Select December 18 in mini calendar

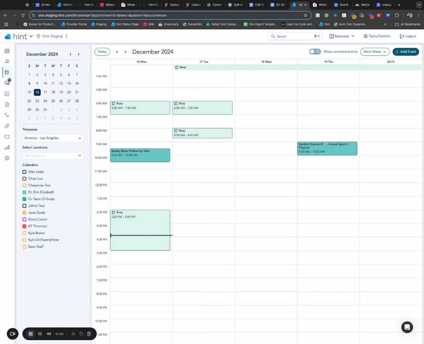[53, 92]
